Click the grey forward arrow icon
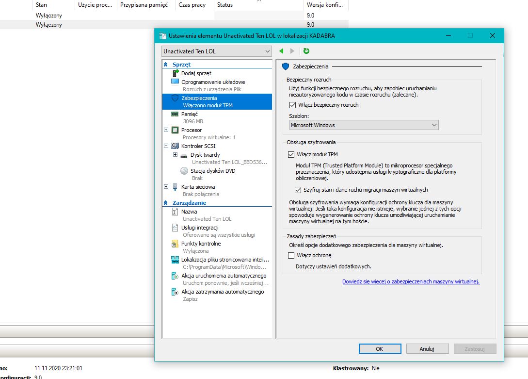The height and width of the screenshot is (379, 528). point(292,51)
